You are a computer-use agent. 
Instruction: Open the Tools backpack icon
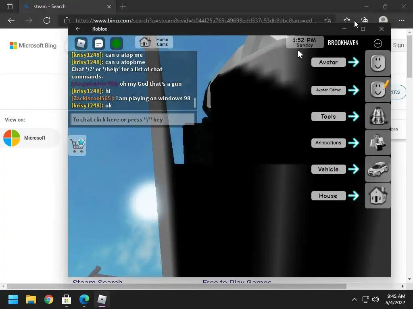tap(378, 116)
